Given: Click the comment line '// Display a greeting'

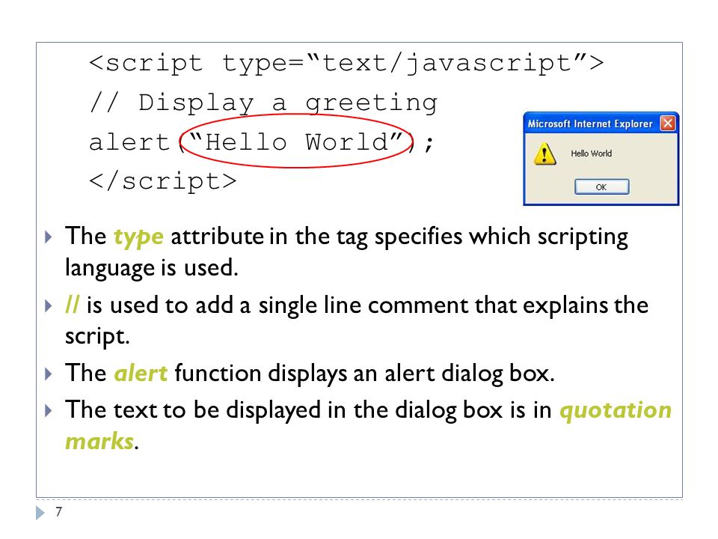Looking at the screenshot, I should 264,103.
